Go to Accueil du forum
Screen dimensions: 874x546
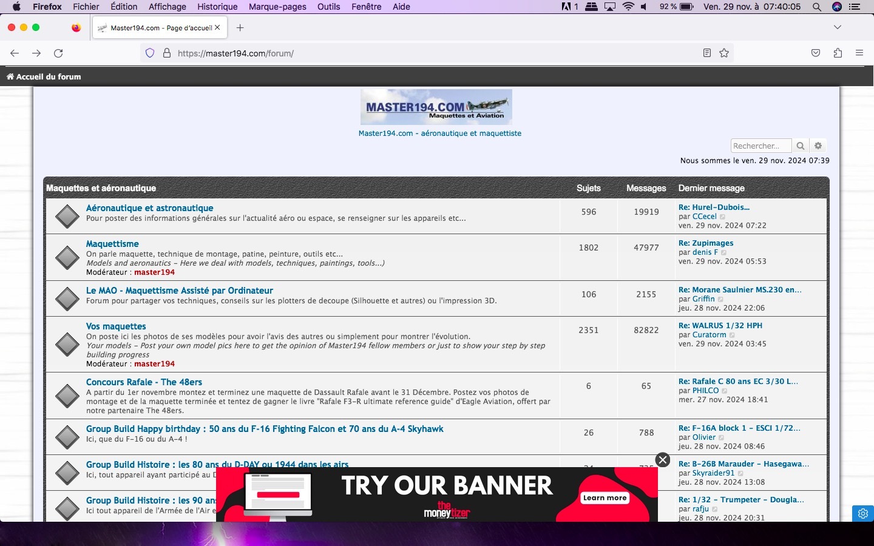[44, 76]
